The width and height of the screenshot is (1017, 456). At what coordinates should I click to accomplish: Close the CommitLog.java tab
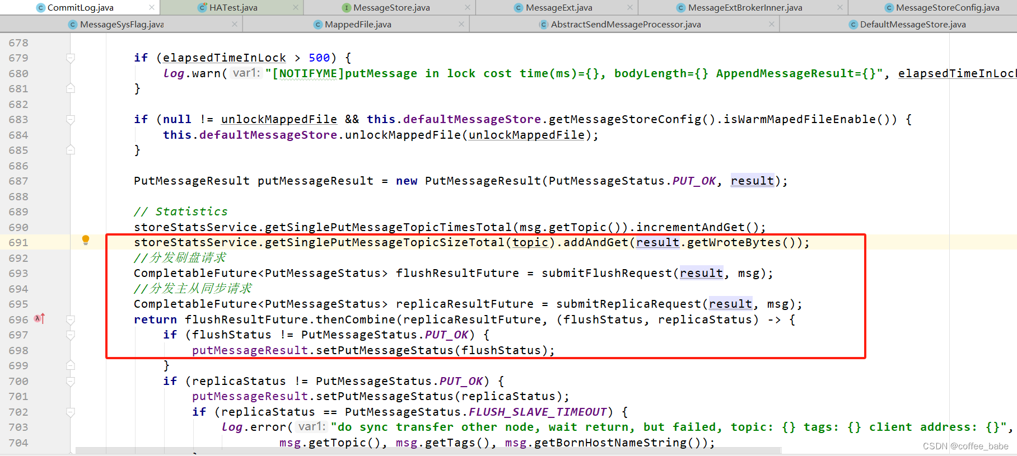152,7
